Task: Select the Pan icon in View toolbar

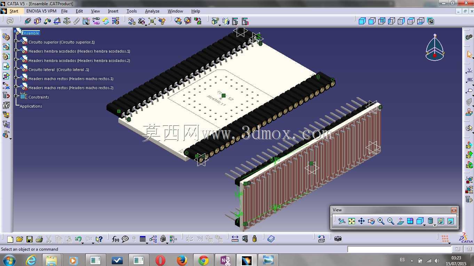Action: 361,221
